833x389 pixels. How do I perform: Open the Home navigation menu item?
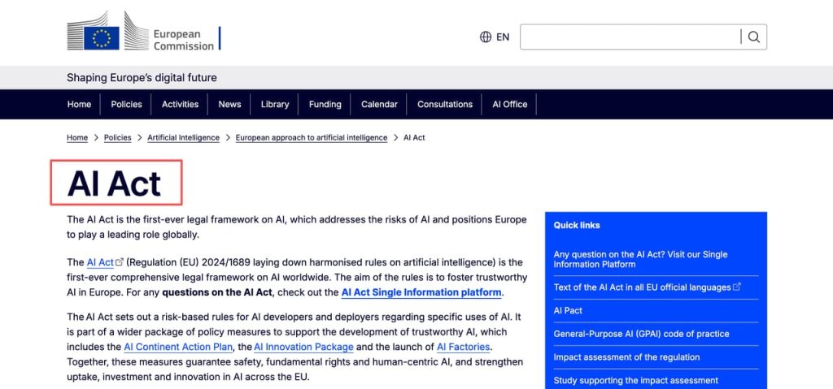pos(79,104)
